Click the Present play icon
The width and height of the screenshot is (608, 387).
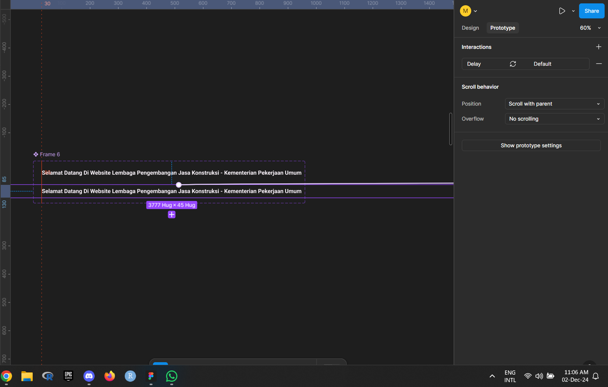(562, 11)
